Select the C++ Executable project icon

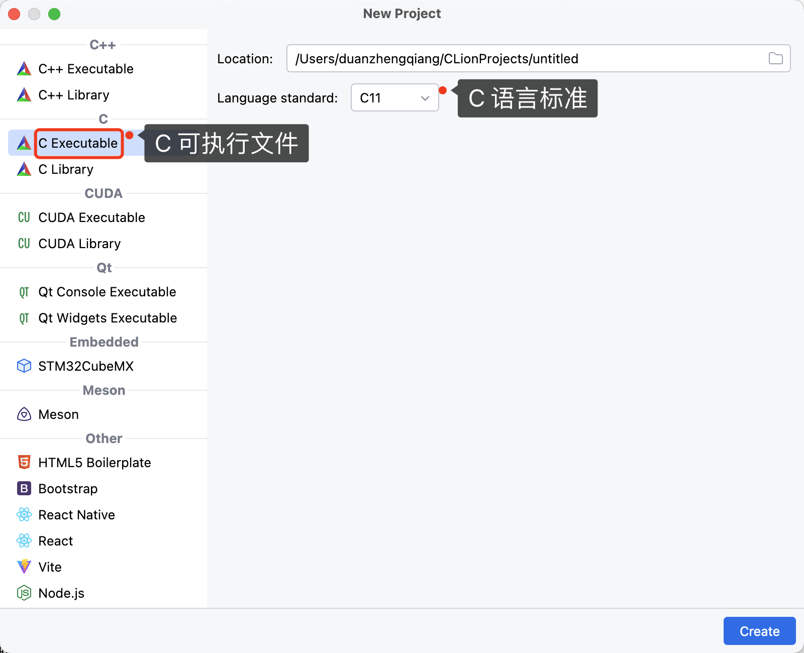(23, 68)
